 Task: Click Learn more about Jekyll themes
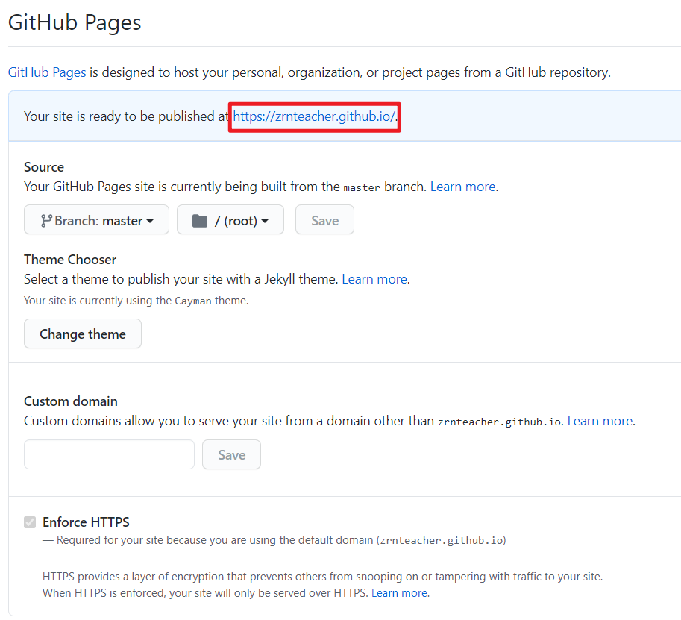pyautogui.click(x=374, y=279)
